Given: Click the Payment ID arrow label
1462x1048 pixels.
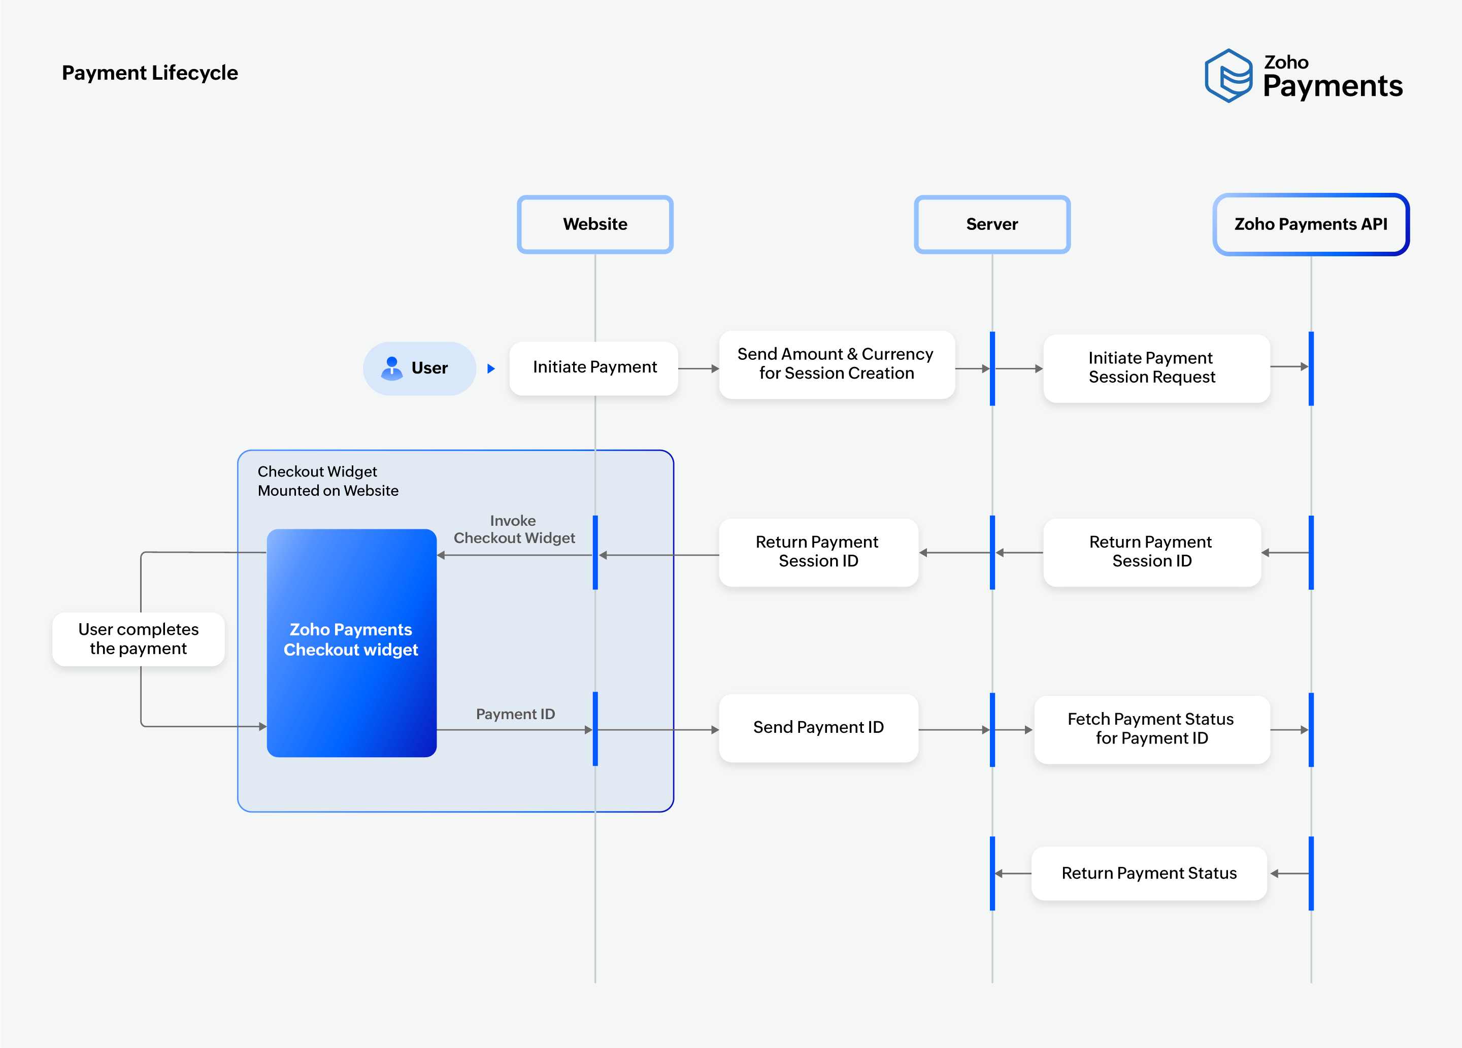Looking at the screenshot, I should [x=515, y=714].
